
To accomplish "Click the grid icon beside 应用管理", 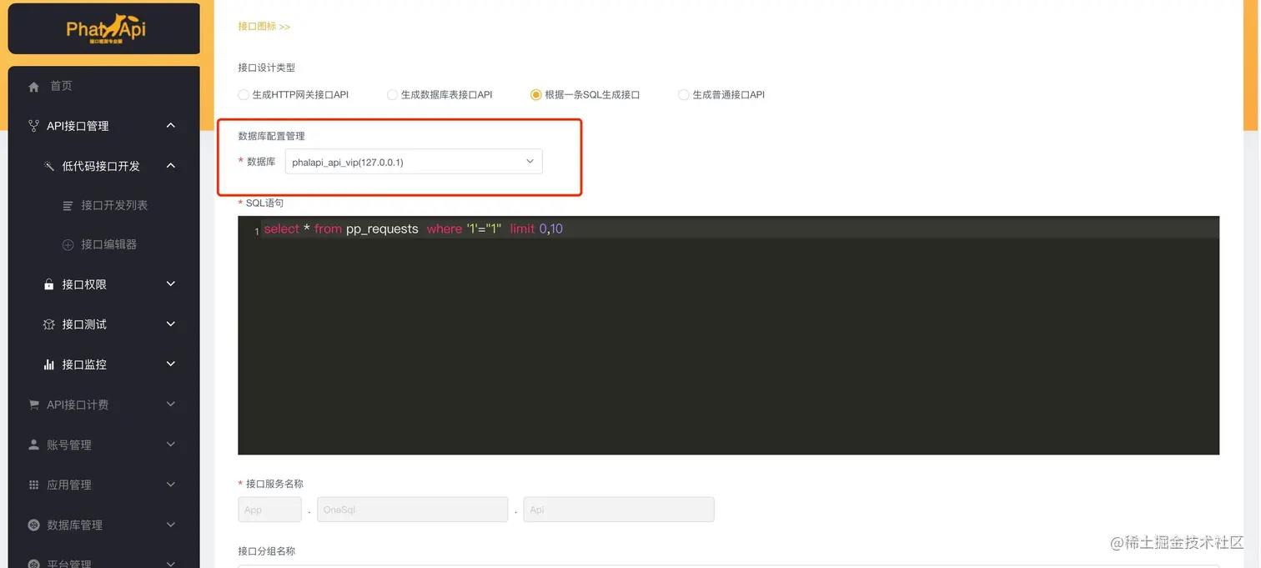I will pos(34,485).
